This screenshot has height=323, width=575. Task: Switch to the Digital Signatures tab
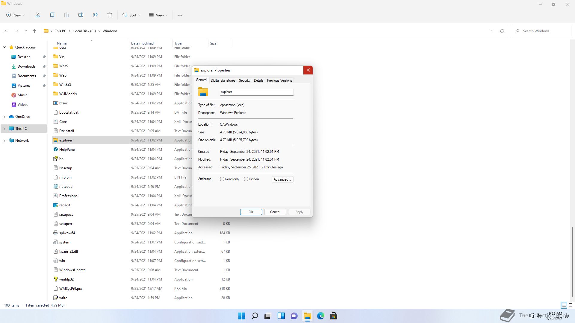point(223,80)
